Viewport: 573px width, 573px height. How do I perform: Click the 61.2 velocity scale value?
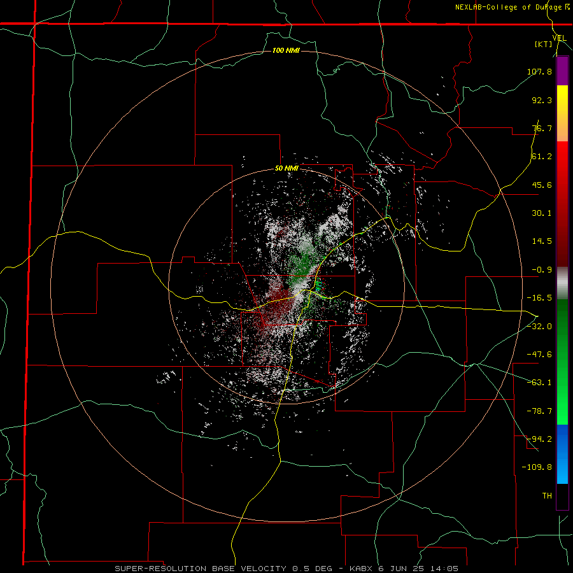pos(542,157)
